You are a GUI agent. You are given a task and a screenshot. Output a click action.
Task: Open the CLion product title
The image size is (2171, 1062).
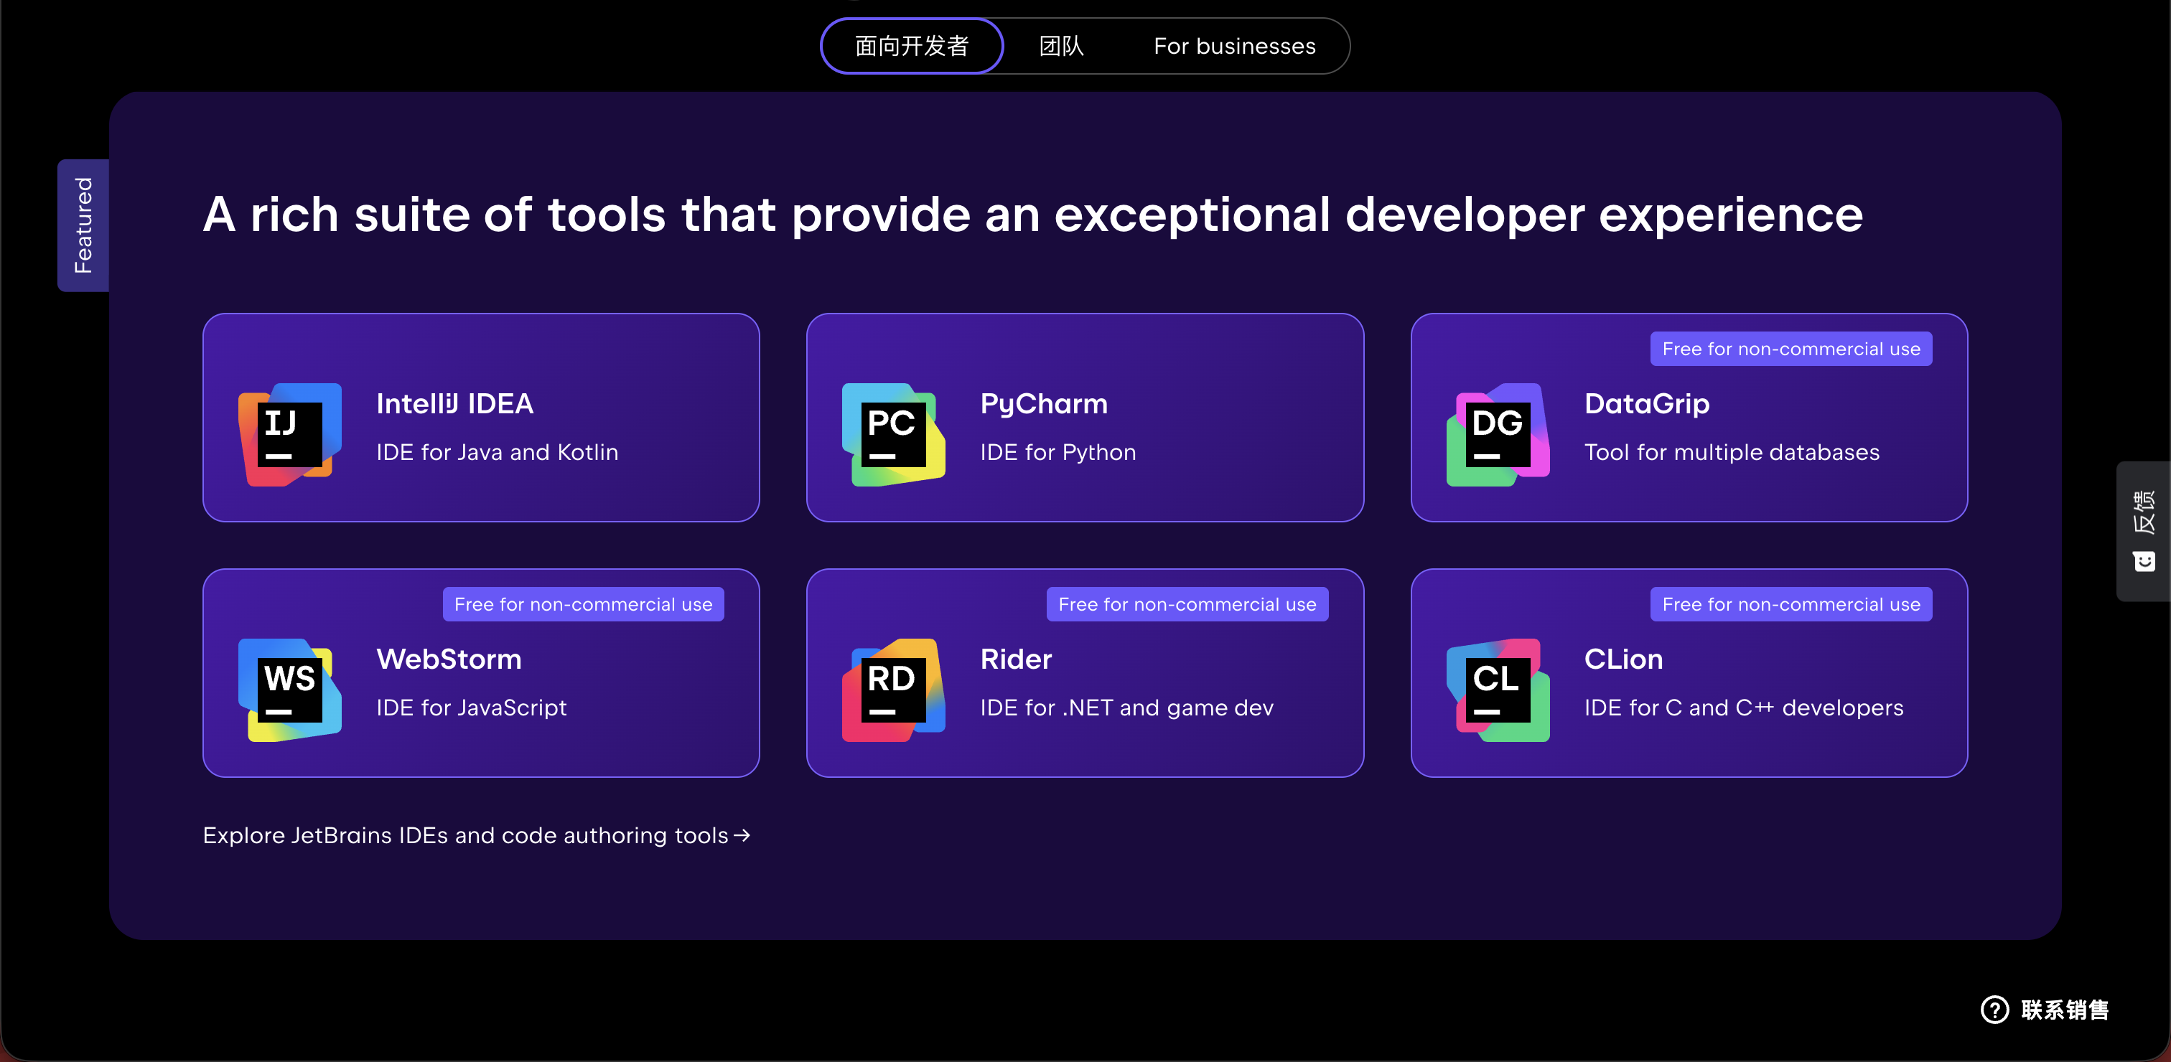pos(1623,659)
